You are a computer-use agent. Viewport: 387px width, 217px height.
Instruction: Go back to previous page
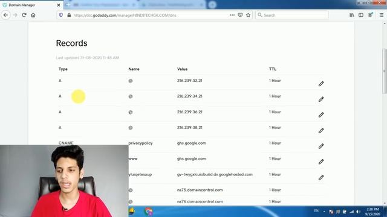coord(5,15)
